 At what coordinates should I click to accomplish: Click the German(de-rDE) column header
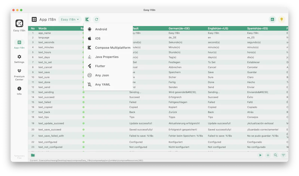(179, 28)
